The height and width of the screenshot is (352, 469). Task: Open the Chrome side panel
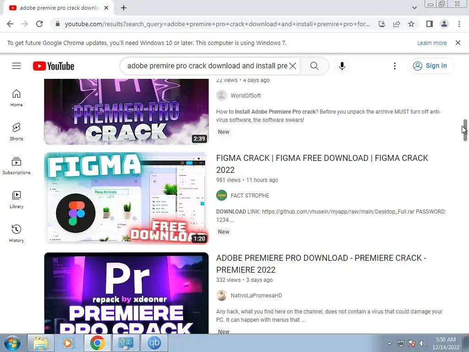coord(430,24)
